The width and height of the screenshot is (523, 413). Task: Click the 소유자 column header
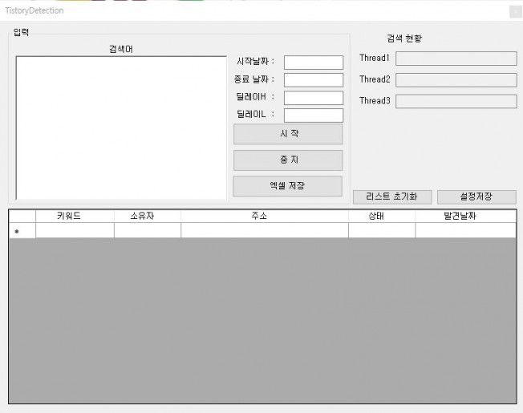147,216
